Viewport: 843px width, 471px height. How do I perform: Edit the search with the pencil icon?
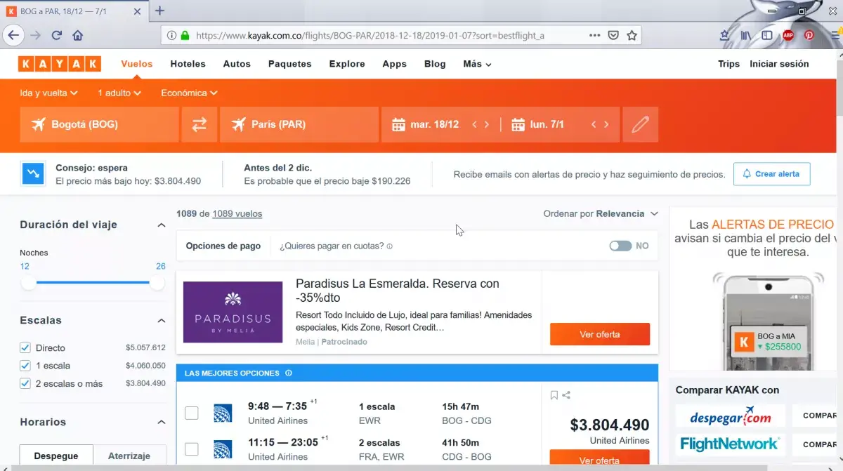[640, 124]
